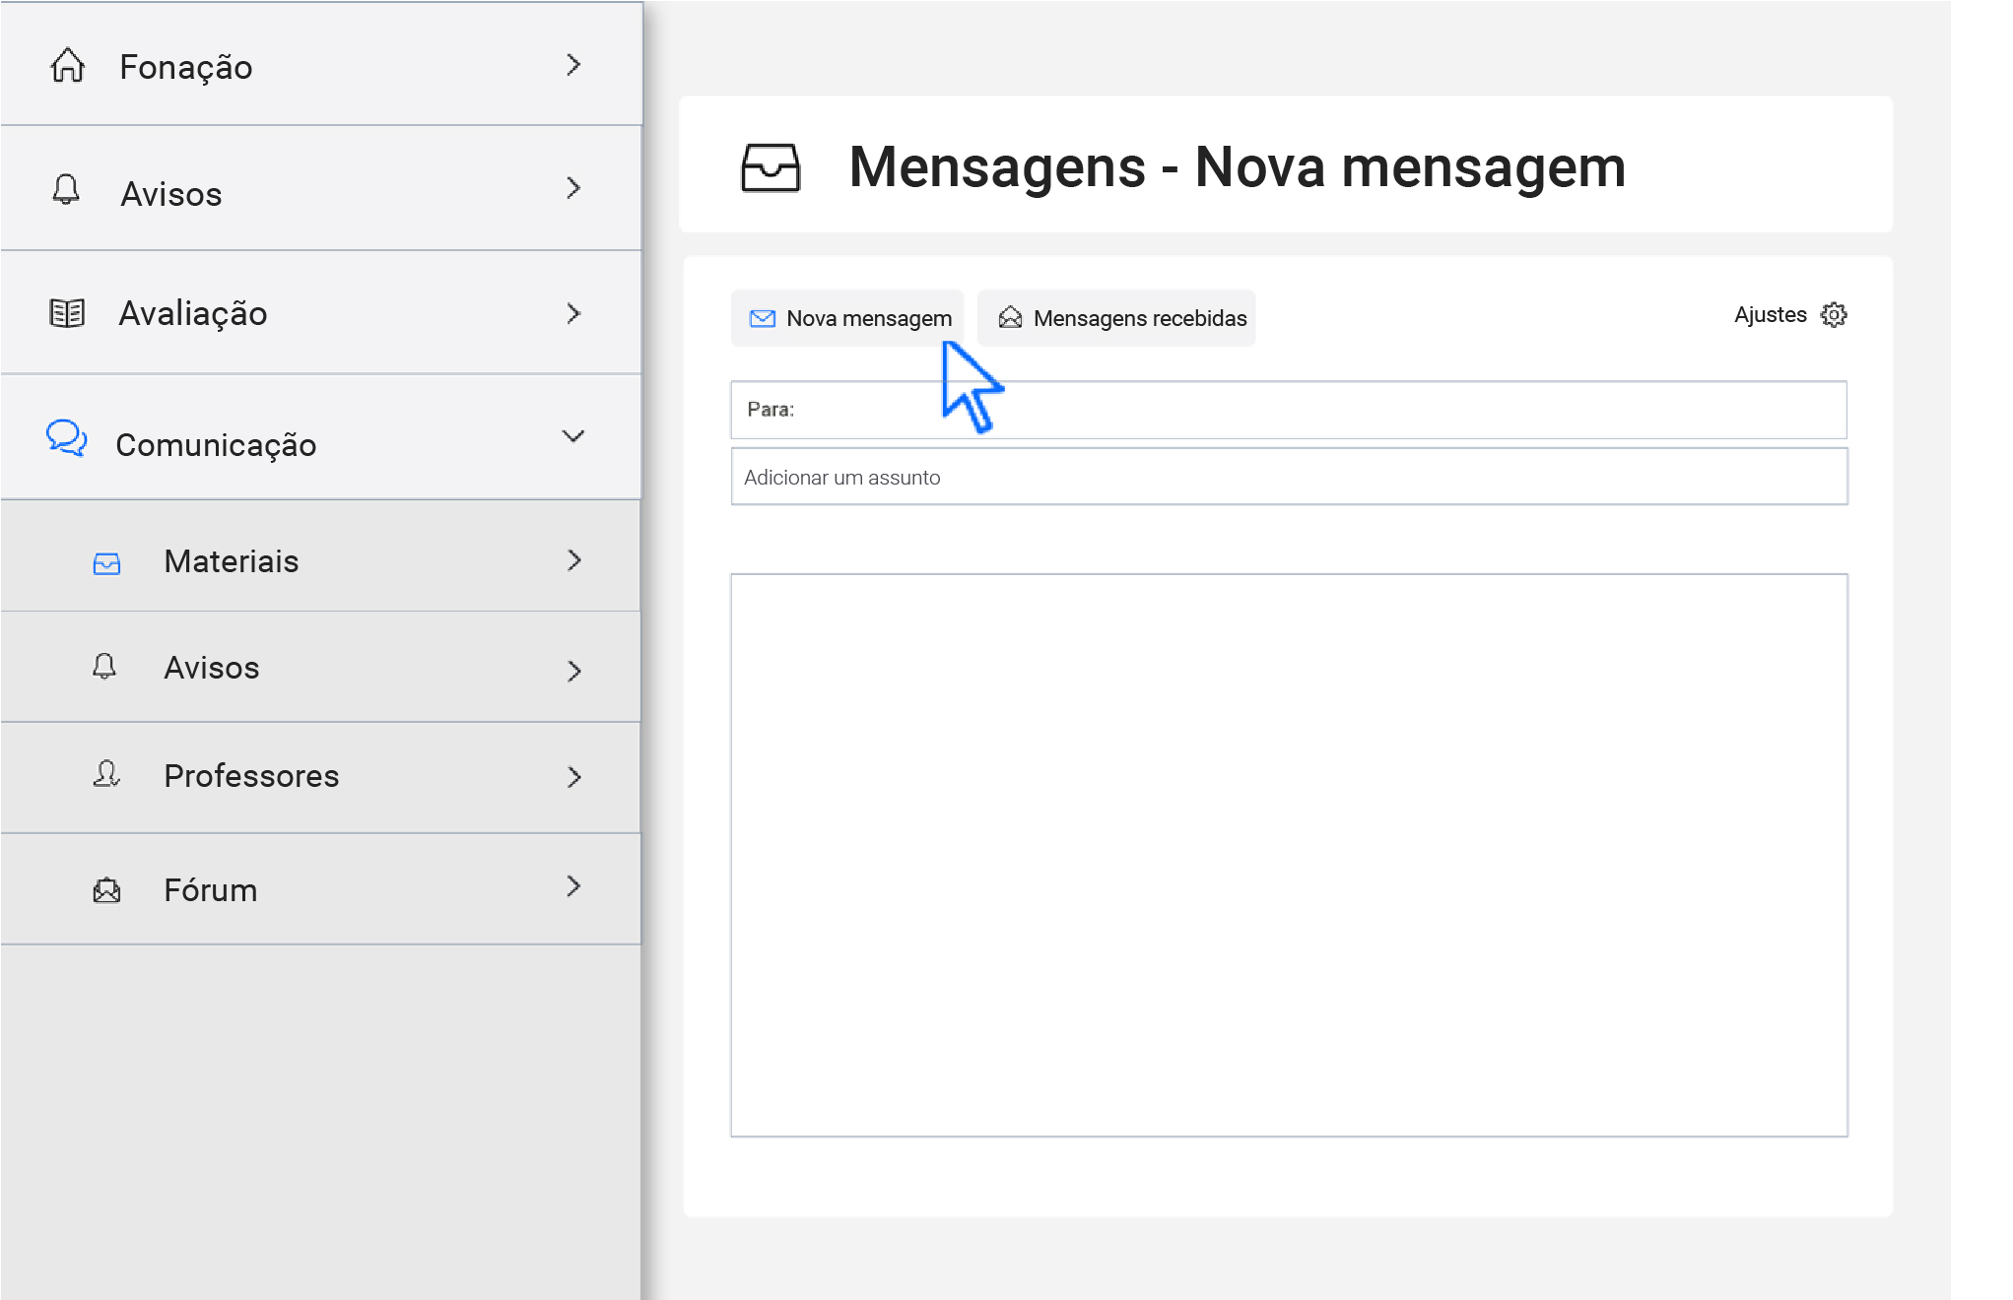Click the large inbox icon in page header
Viewport: 2013px width, 1300px height.
[771, 167]
